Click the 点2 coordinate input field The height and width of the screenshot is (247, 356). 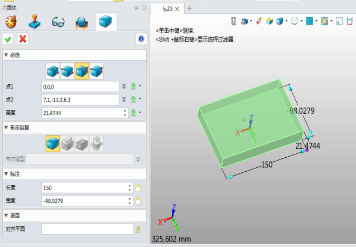tap(80, 99)
